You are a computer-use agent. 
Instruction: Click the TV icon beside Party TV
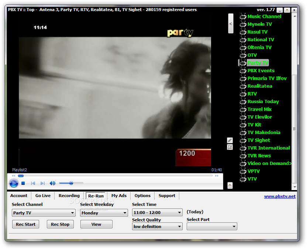(x=243, y=63)
